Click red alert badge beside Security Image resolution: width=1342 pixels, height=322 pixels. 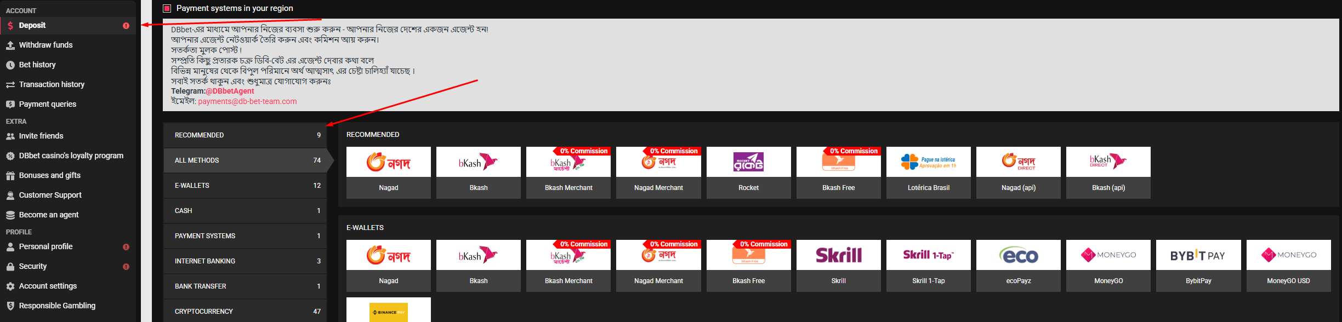pos(126,267)
